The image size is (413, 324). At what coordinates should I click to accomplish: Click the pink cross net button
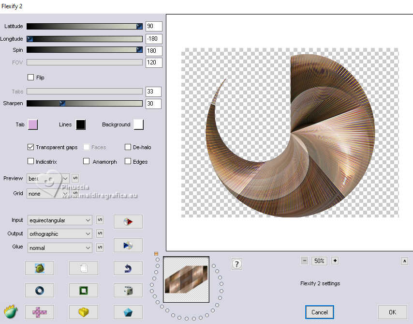(x=40, y=312)
